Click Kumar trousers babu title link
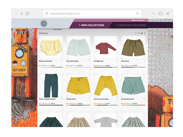 click(x=101, y=99)
